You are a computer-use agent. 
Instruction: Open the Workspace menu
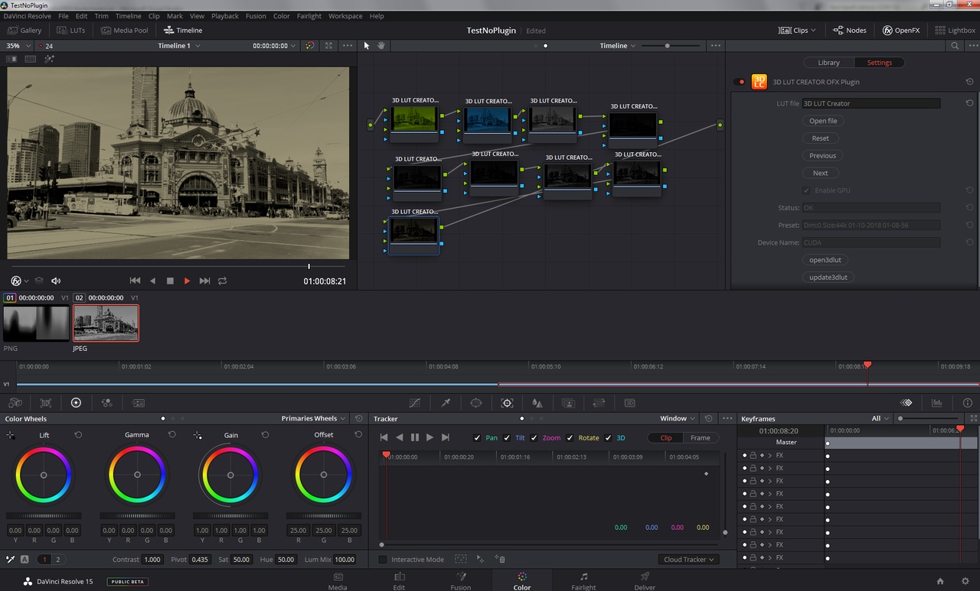click(x=345, y=16)
